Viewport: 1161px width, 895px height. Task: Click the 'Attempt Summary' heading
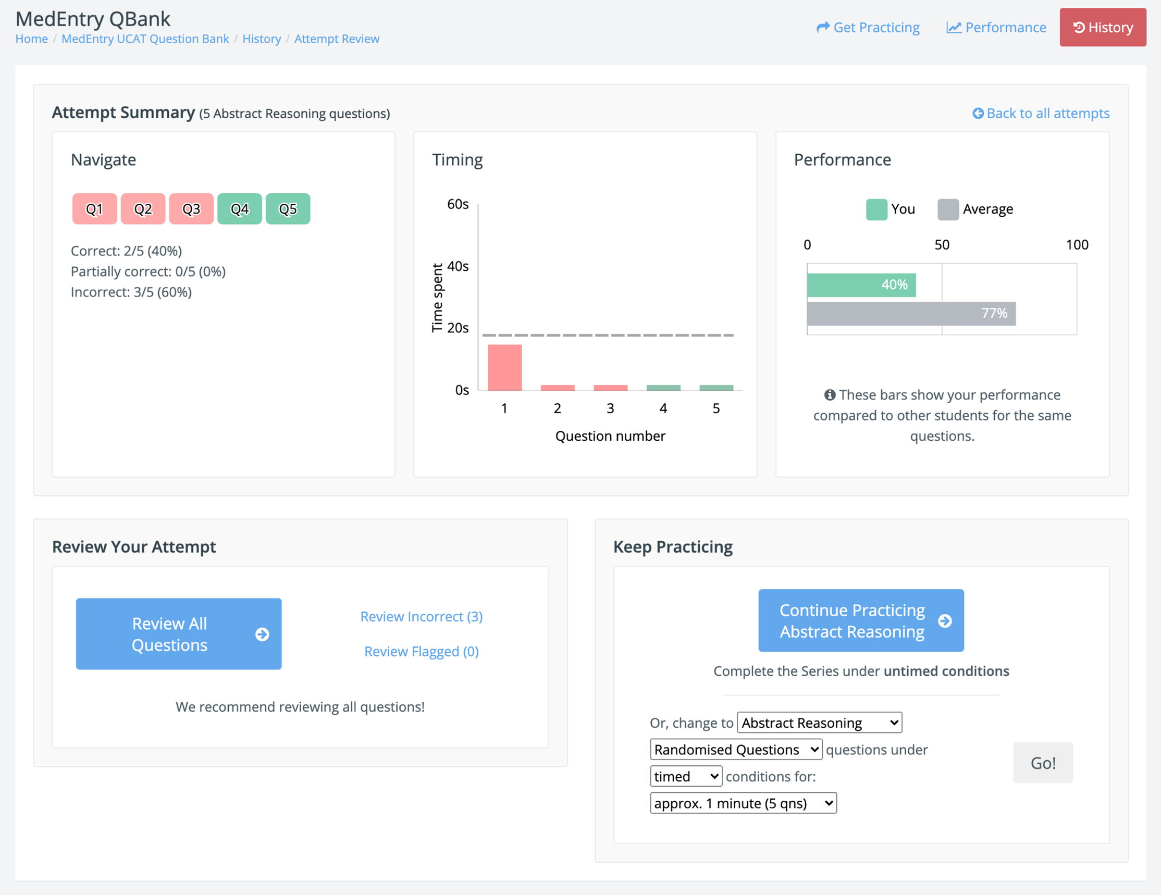(x=123, y=113)
